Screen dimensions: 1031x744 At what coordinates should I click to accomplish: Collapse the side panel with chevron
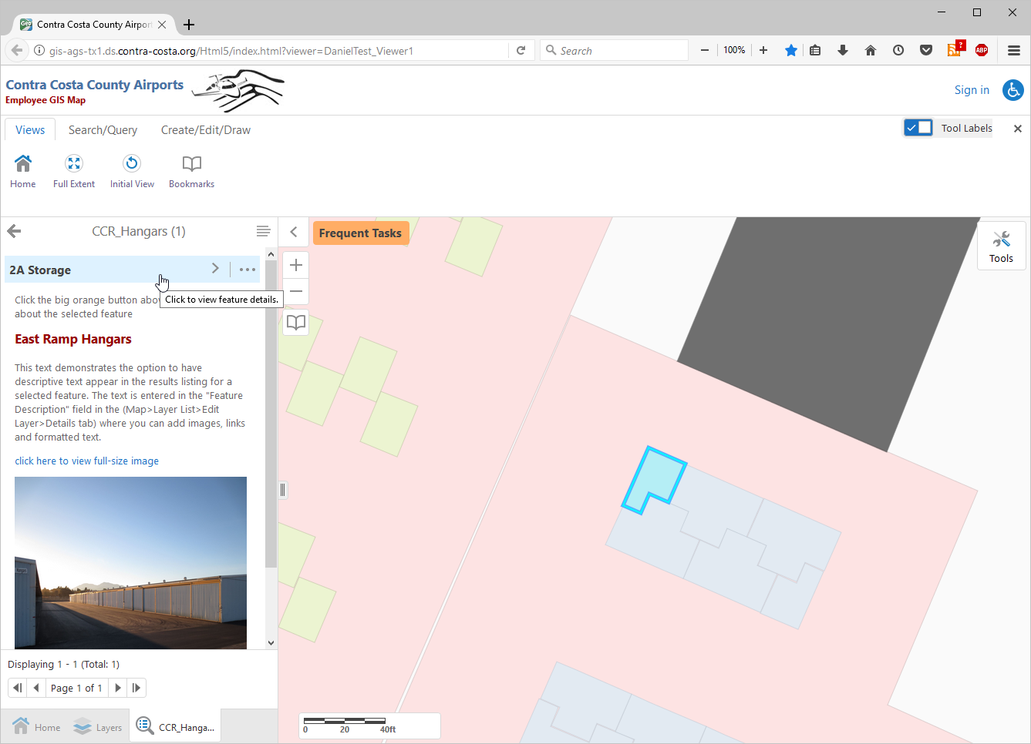coord(294,232)
